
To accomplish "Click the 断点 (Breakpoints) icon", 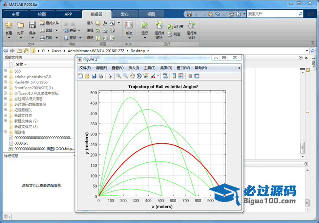I will point(129,25).
